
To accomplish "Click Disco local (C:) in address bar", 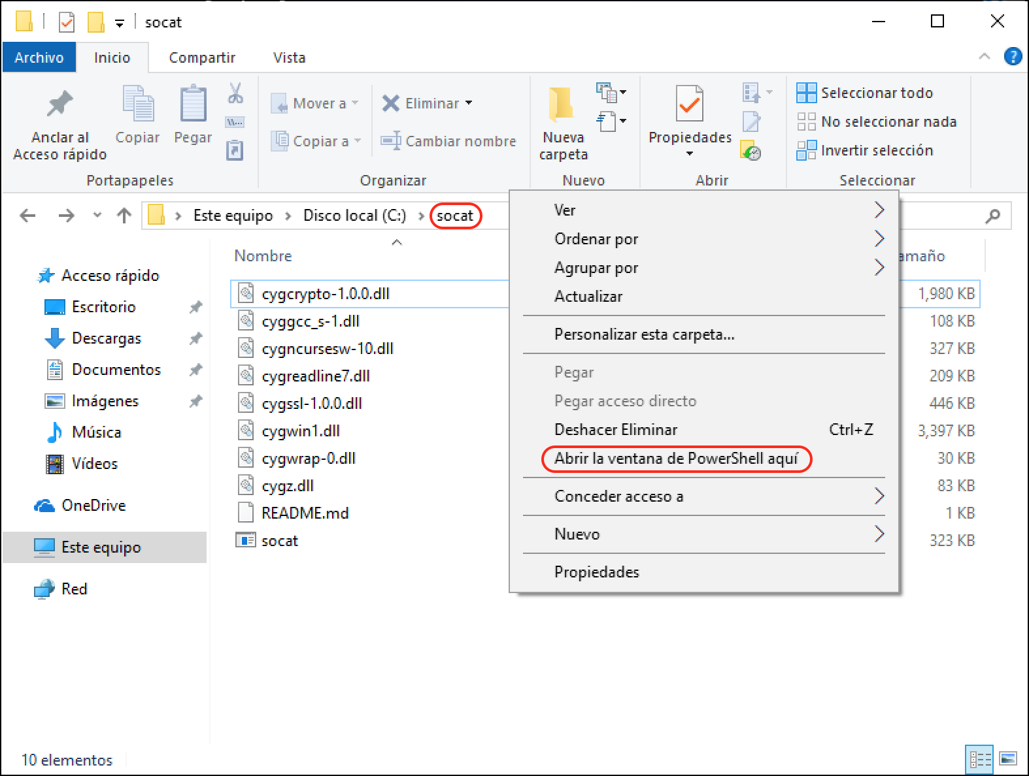I will click(x=354, y=216).
